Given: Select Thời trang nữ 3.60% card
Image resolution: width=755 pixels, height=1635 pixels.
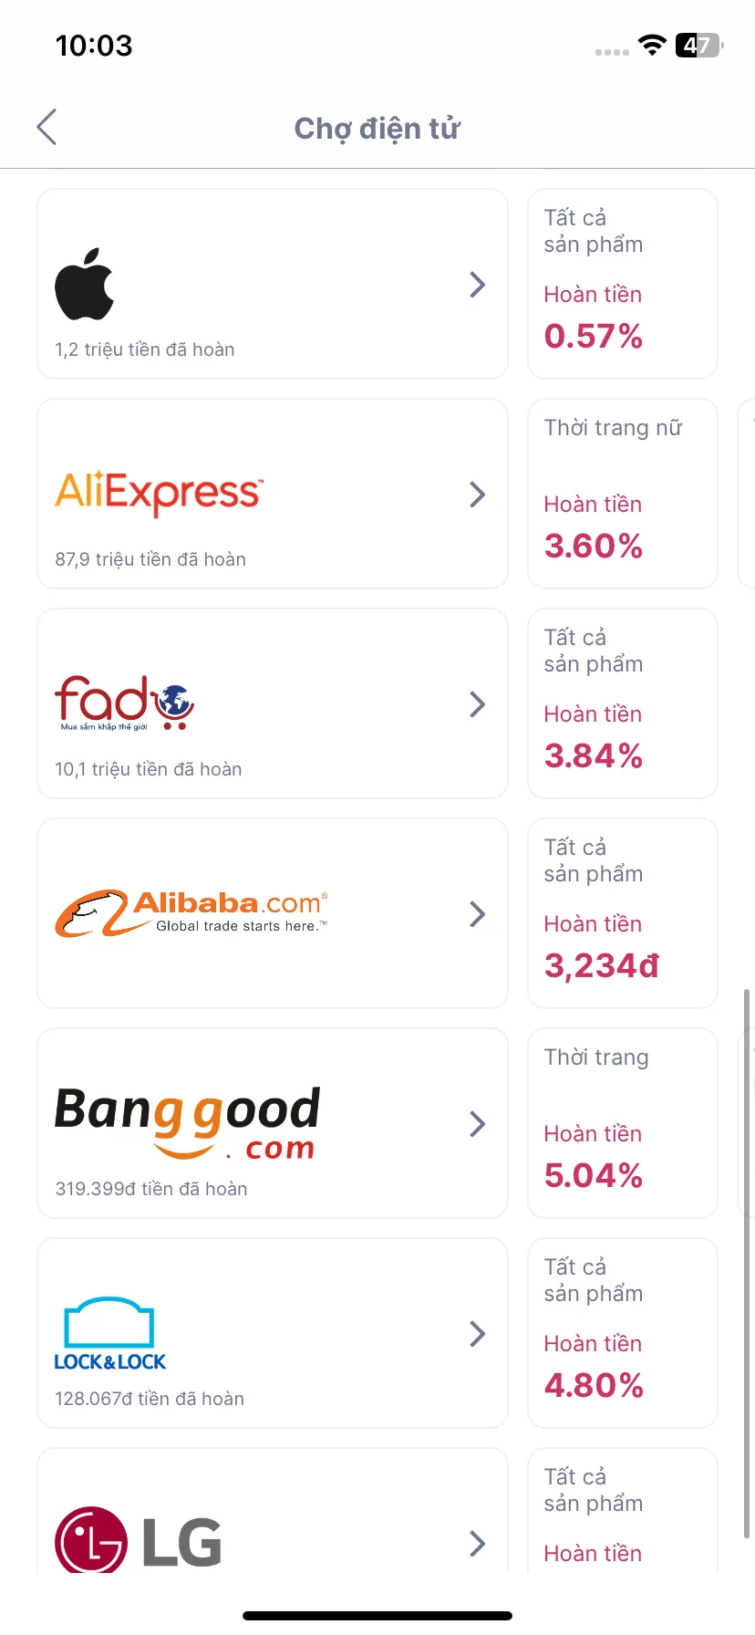Looking at the screenshot, I should [623, 494].
